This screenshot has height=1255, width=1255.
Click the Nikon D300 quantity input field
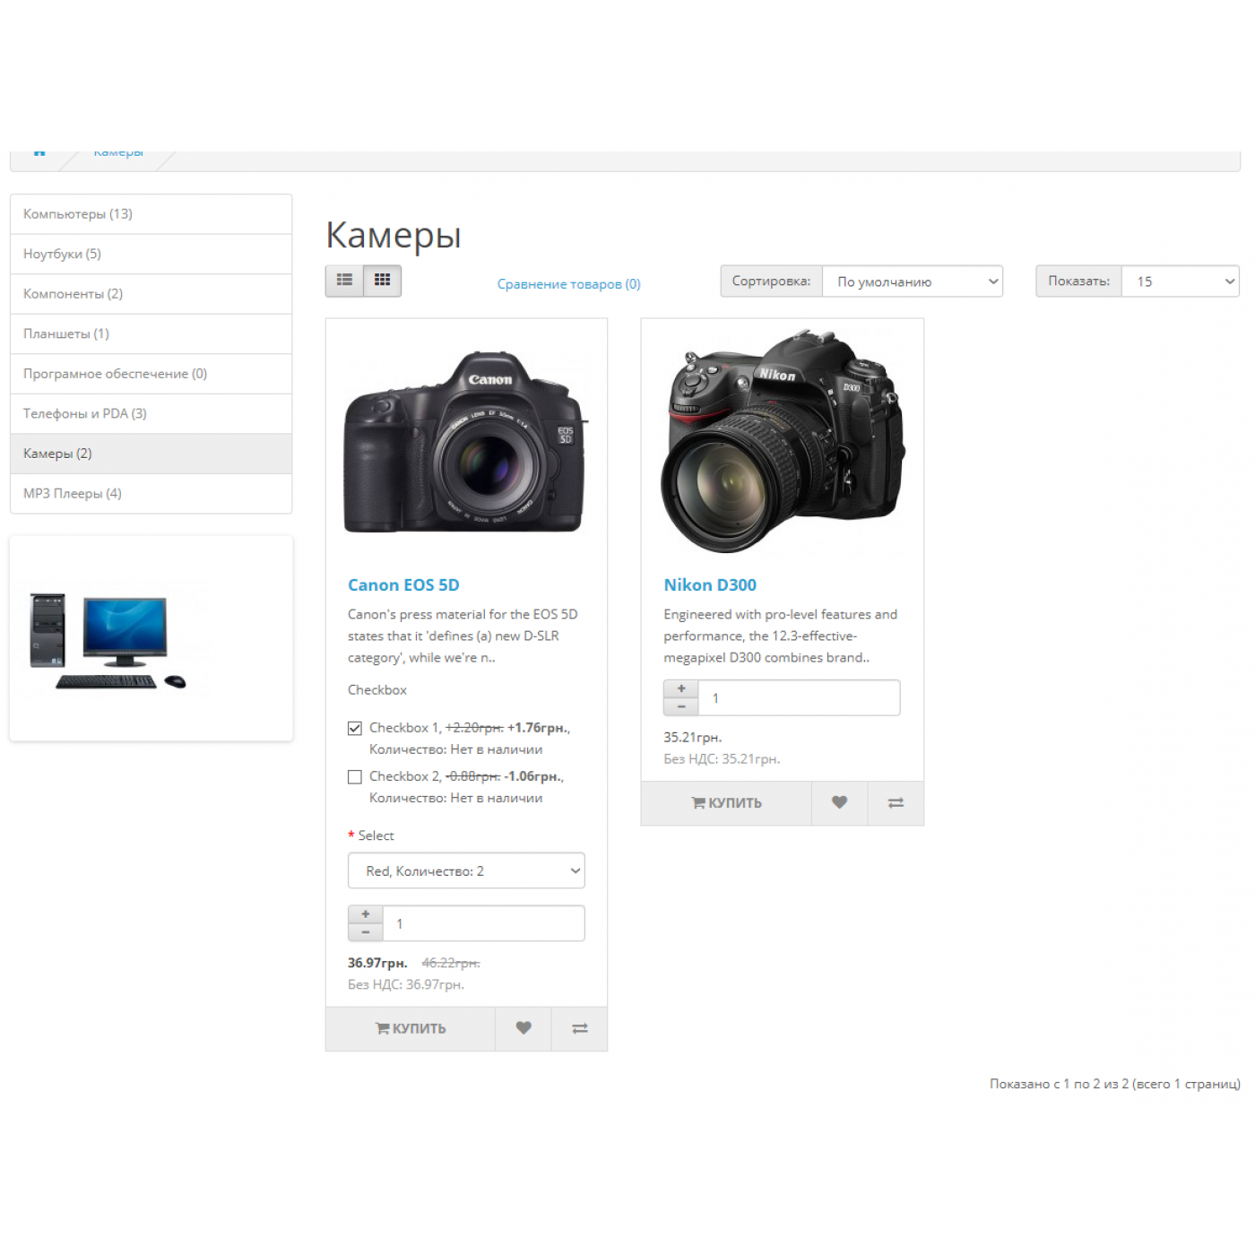798,697
